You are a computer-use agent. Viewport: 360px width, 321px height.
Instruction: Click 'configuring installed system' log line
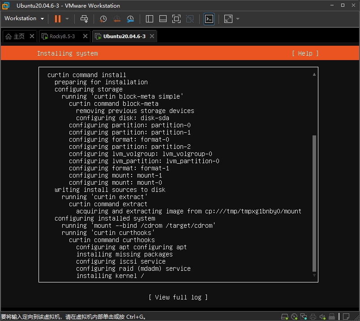click(x=105, y=218)
